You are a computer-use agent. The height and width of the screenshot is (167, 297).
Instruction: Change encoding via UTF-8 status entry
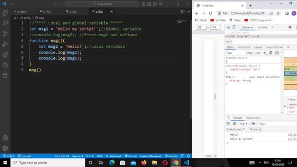pyautogui.click(x=90, y=156)
